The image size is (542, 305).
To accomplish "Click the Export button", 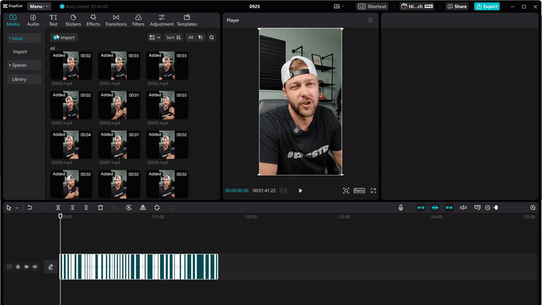I will (x=487, y=6).
